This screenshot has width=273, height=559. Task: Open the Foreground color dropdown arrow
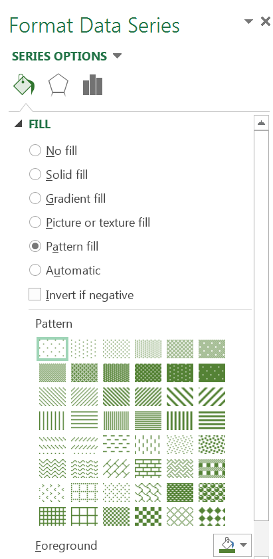pos(243,544)
